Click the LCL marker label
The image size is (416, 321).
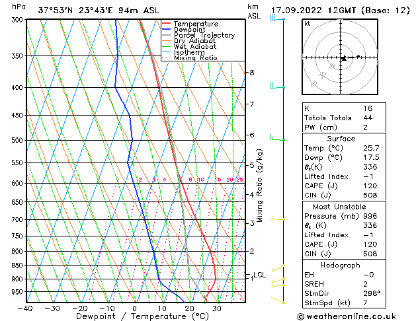[x=259, y=275]
